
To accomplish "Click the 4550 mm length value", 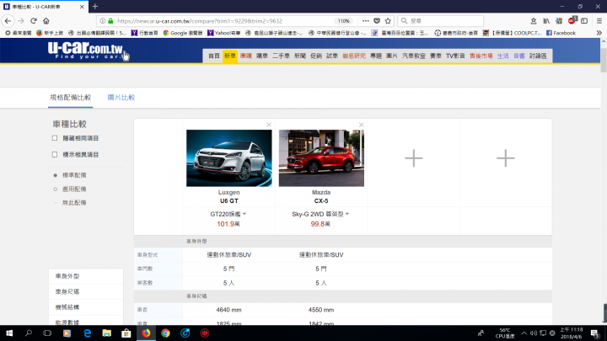I will coord(321,310).
